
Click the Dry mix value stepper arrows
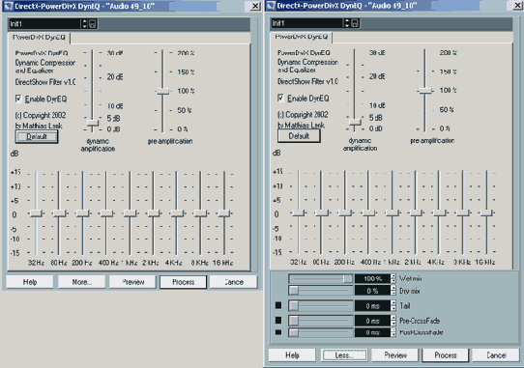point(393,291)
